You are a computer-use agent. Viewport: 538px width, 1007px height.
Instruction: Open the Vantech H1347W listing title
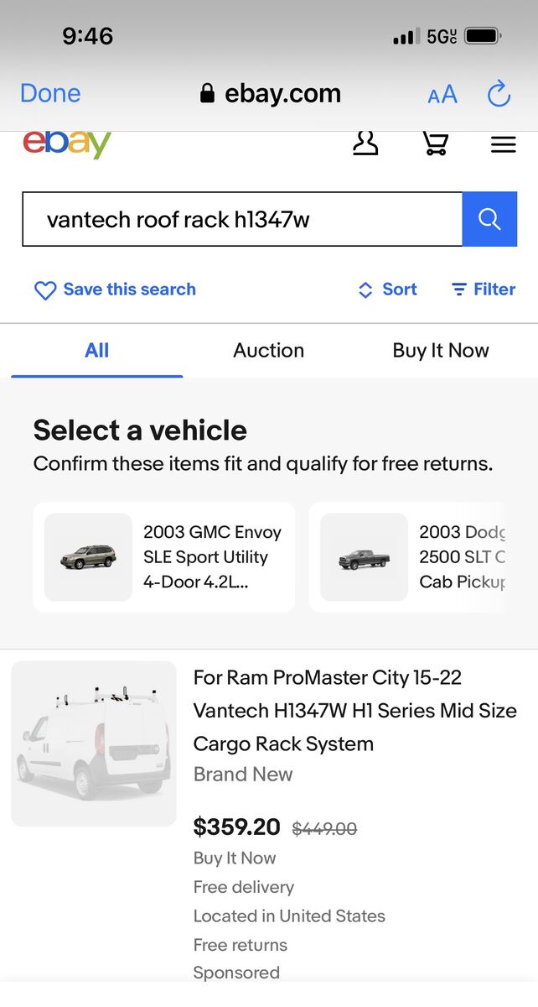coord(354,711)
